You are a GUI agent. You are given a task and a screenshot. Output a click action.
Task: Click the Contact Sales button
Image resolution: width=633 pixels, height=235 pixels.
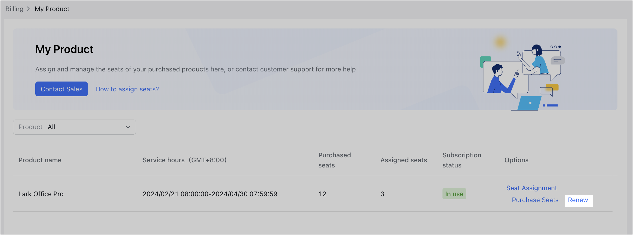click(x=61, y=89)
